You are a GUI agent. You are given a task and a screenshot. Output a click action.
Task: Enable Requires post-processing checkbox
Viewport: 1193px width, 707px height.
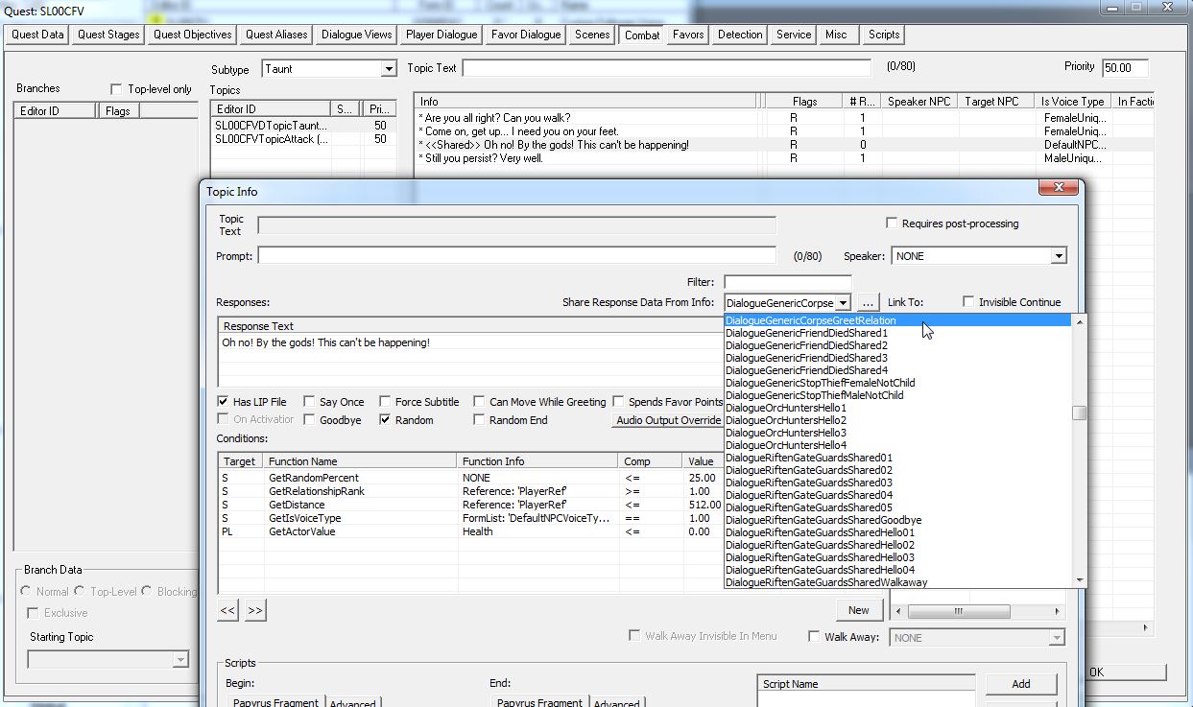point(893,224)
